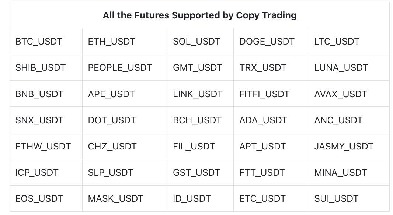The height and width of the screenshot is (215, 393).
Task: Select the ETH_USDT futures pair
Action: (111, 42)
